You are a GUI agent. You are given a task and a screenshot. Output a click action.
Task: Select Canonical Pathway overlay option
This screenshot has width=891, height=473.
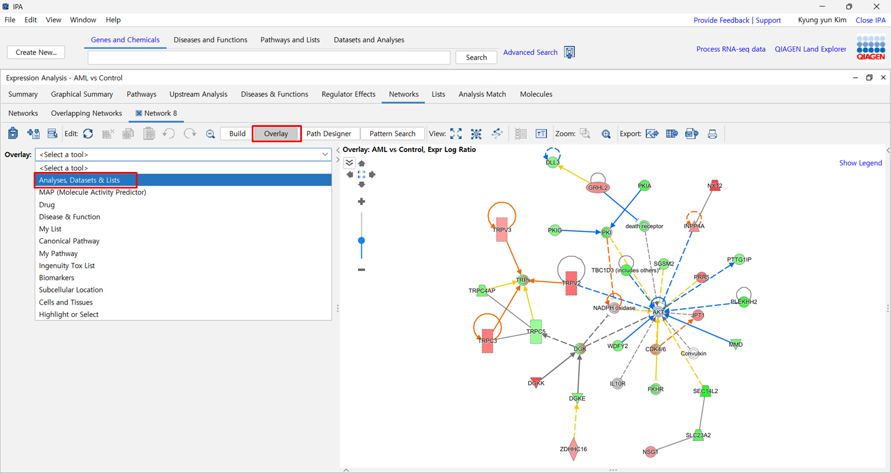click(183, 241)
